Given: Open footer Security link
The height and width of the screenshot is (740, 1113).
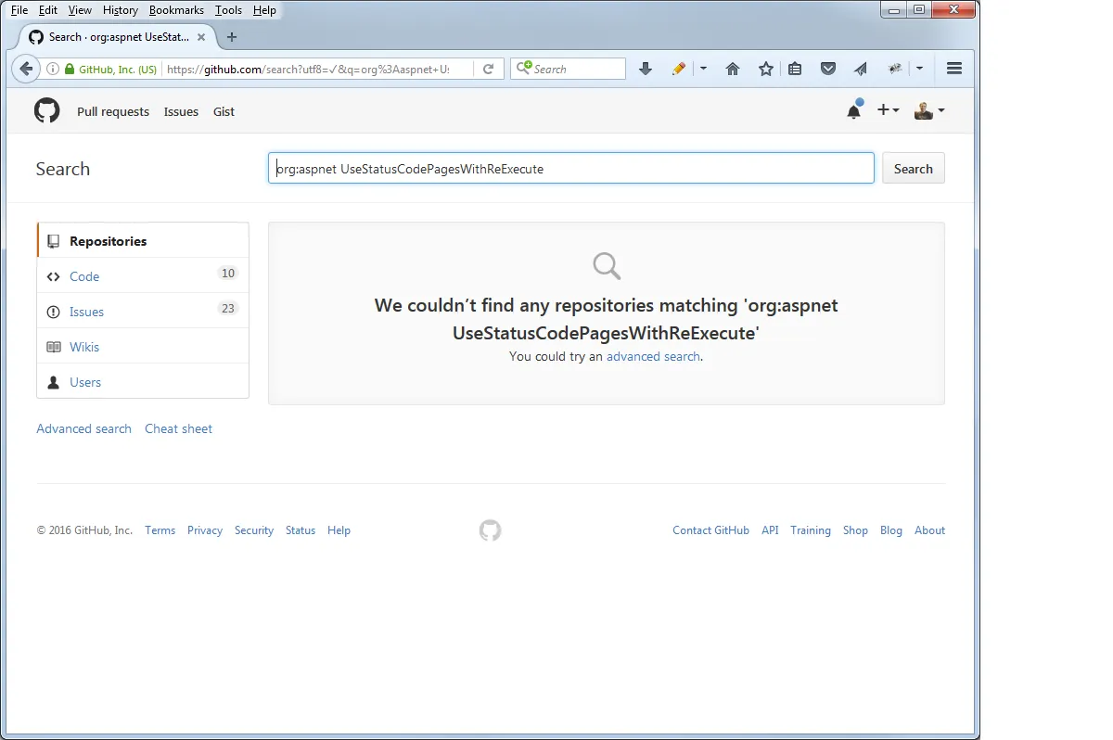Looking at the screenshot, I should pyautogui.click(x=254, y=530).
